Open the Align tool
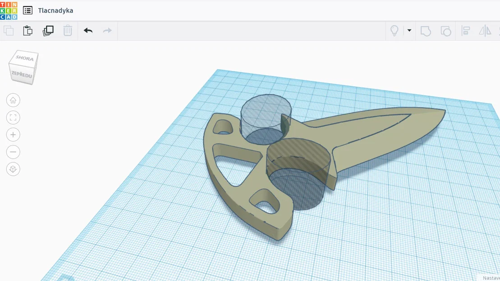 point(467,31)
